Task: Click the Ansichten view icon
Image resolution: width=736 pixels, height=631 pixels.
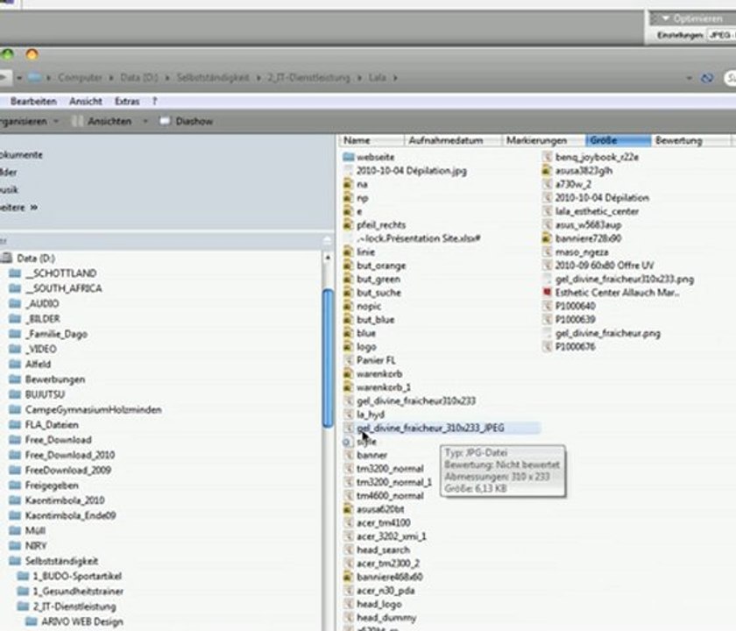Action: click(78, 121)
